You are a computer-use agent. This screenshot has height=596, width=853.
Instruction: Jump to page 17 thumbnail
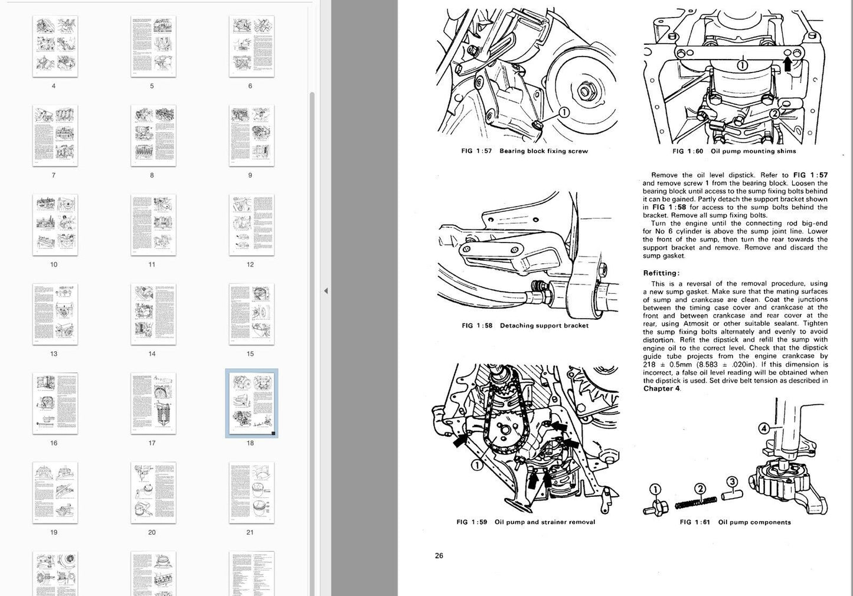(x=153, y=404)
